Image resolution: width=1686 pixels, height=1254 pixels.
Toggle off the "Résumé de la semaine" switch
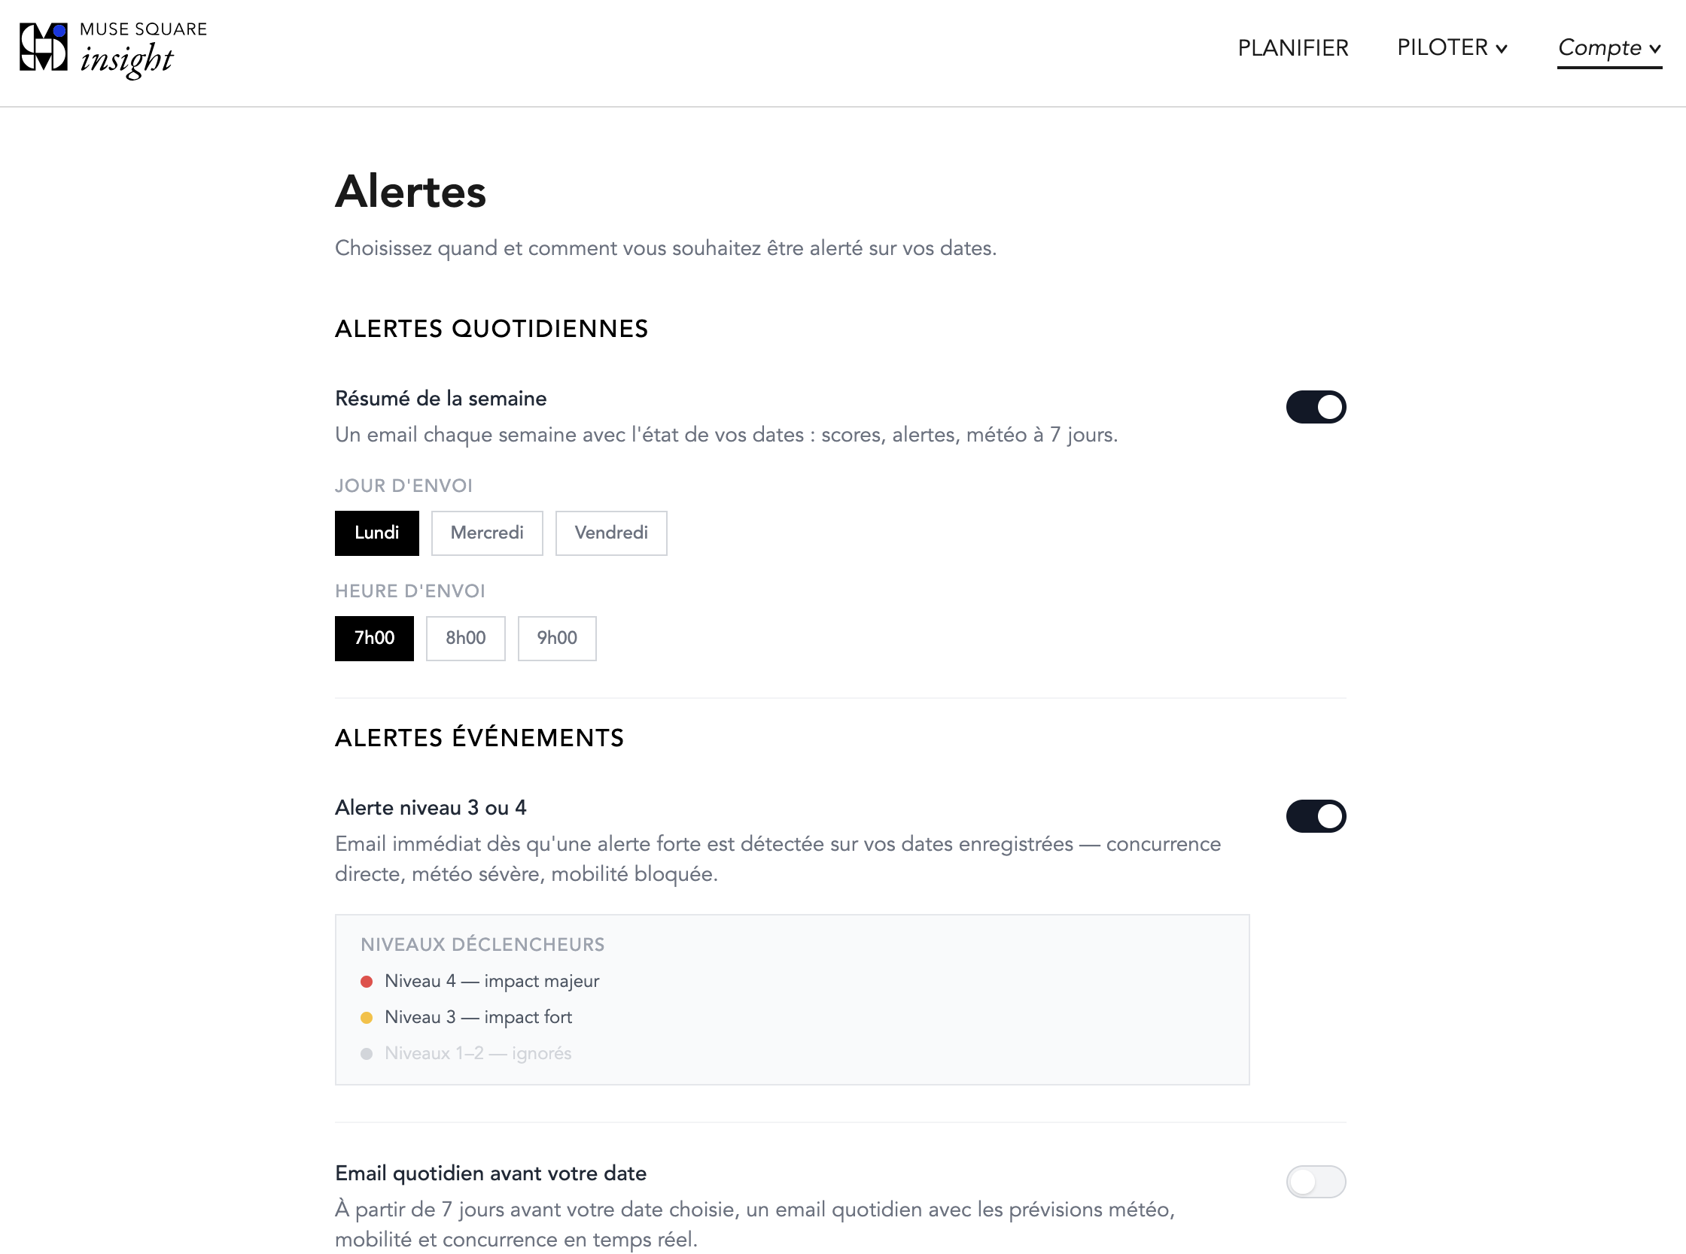[x=1316, y=407]
